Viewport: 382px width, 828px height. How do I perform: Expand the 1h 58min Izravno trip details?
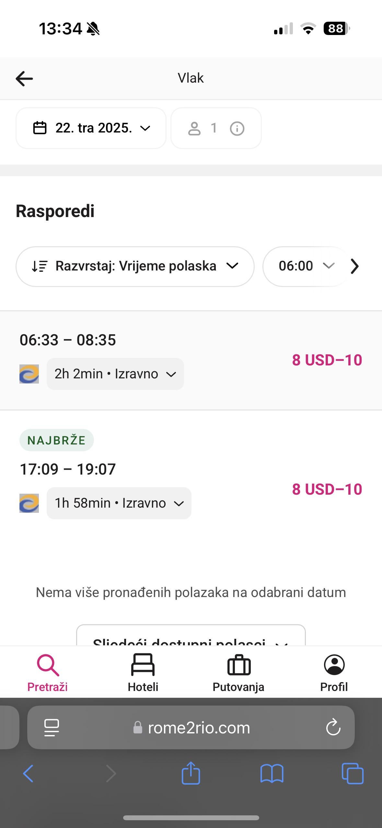pyautogui.click(x=119, y=503)
